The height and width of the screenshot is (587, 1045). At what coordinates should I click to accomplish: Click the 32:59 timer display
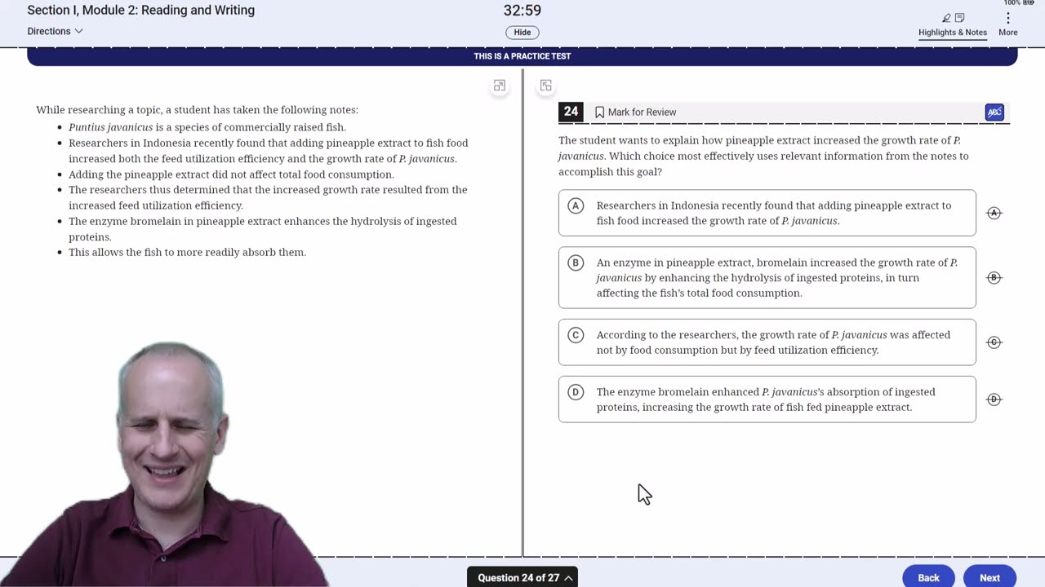522,11
